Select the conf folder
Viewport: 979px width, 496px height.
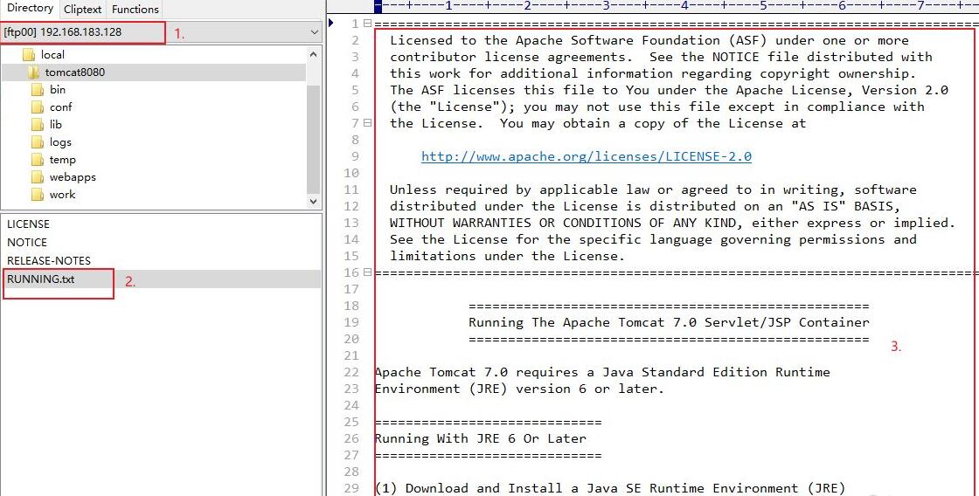[x=60, y=107]
